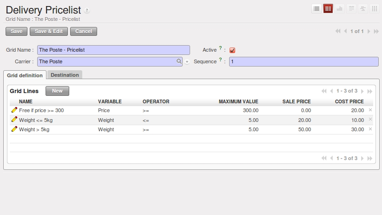Sort grid lines by Variable column
The height and width of the screenshot is (215, 382).
pos(110,101)
